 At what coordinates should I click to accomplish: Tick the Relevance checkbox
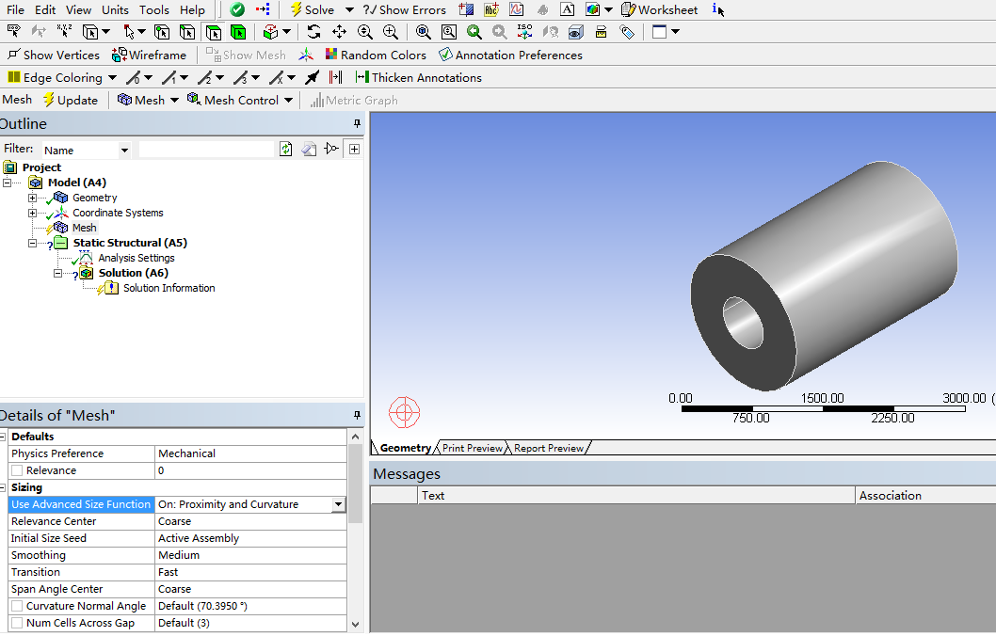coord(17,470)
